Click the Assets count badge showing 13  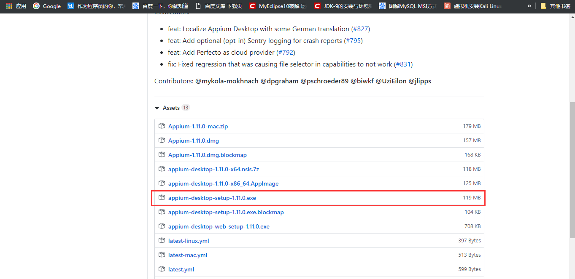click(x=186, y=108)
